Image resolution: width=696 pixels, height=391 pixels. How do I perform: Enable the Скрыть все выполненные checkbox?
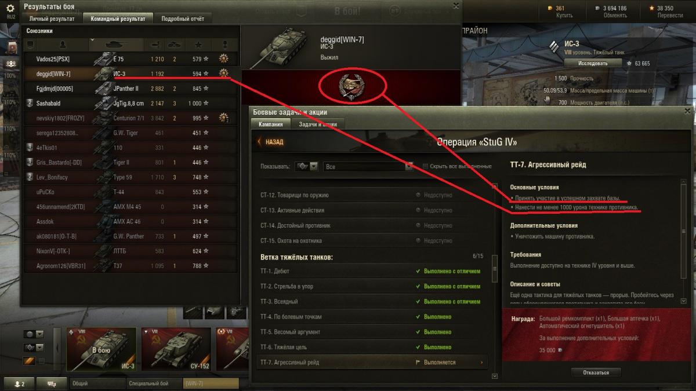pyautogui.click(x=425, y=166)
